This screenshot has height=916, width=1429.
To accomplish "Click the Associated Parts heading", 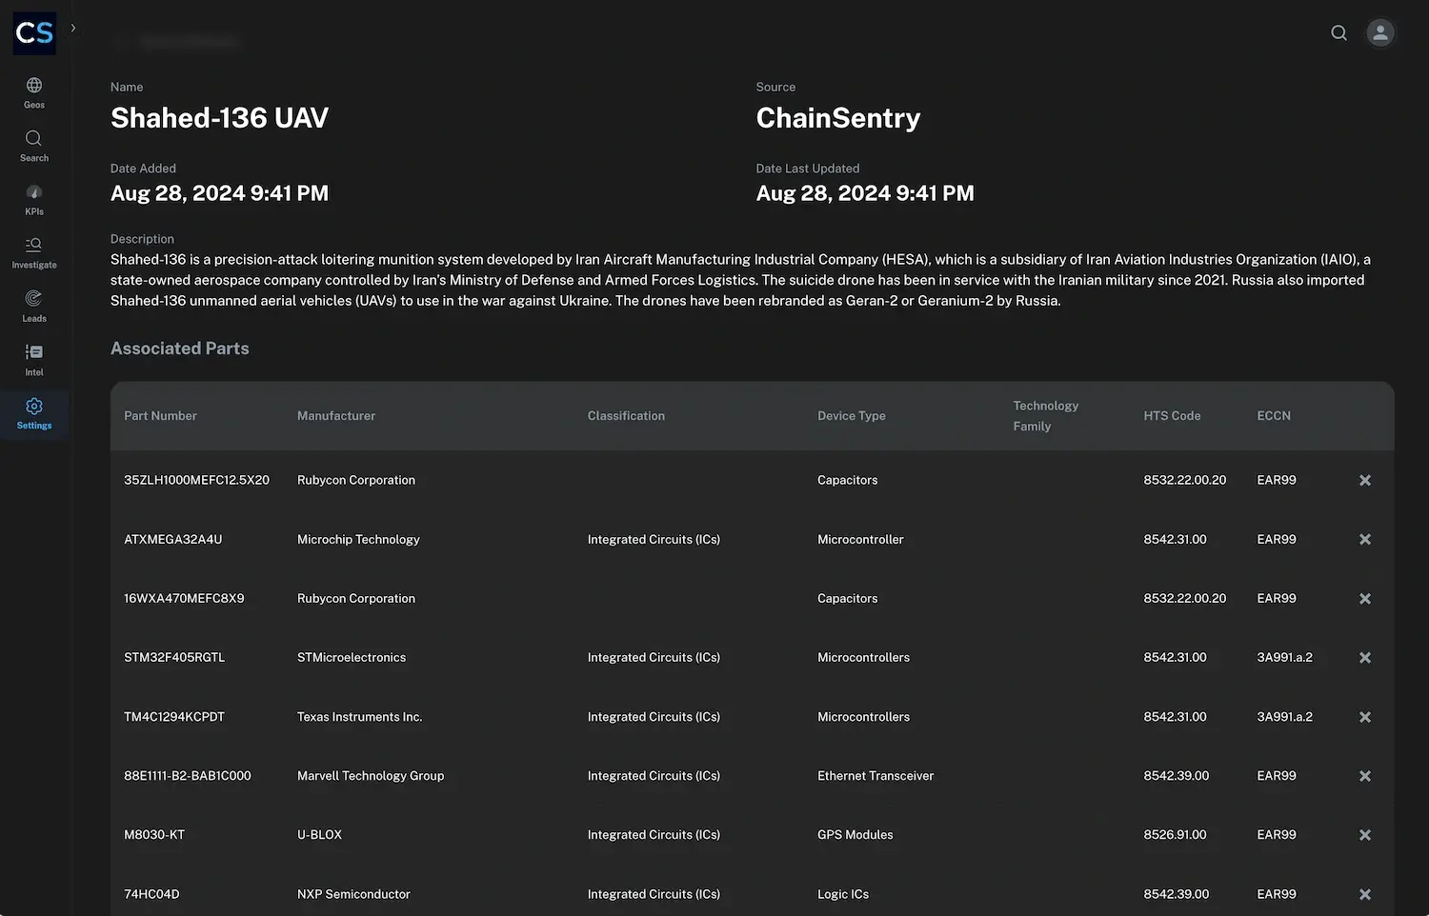I will pyautogui.click(x=180, y=348).
